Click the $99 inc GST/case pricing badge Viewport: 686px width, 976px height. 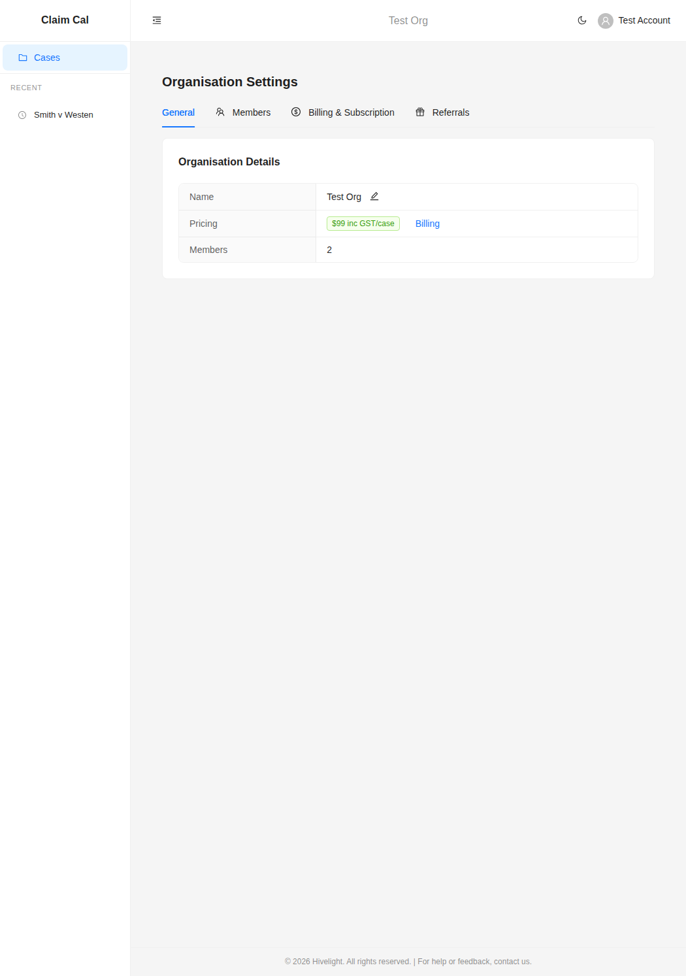(x=363, y=224)
